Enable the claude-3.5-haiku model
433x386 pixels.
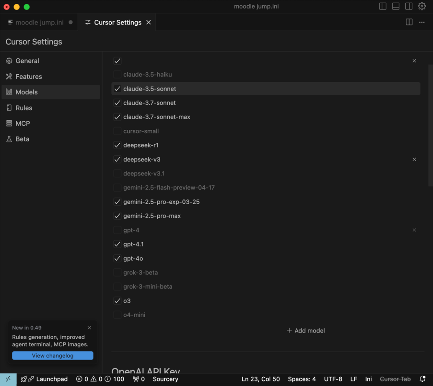[117, 75]
